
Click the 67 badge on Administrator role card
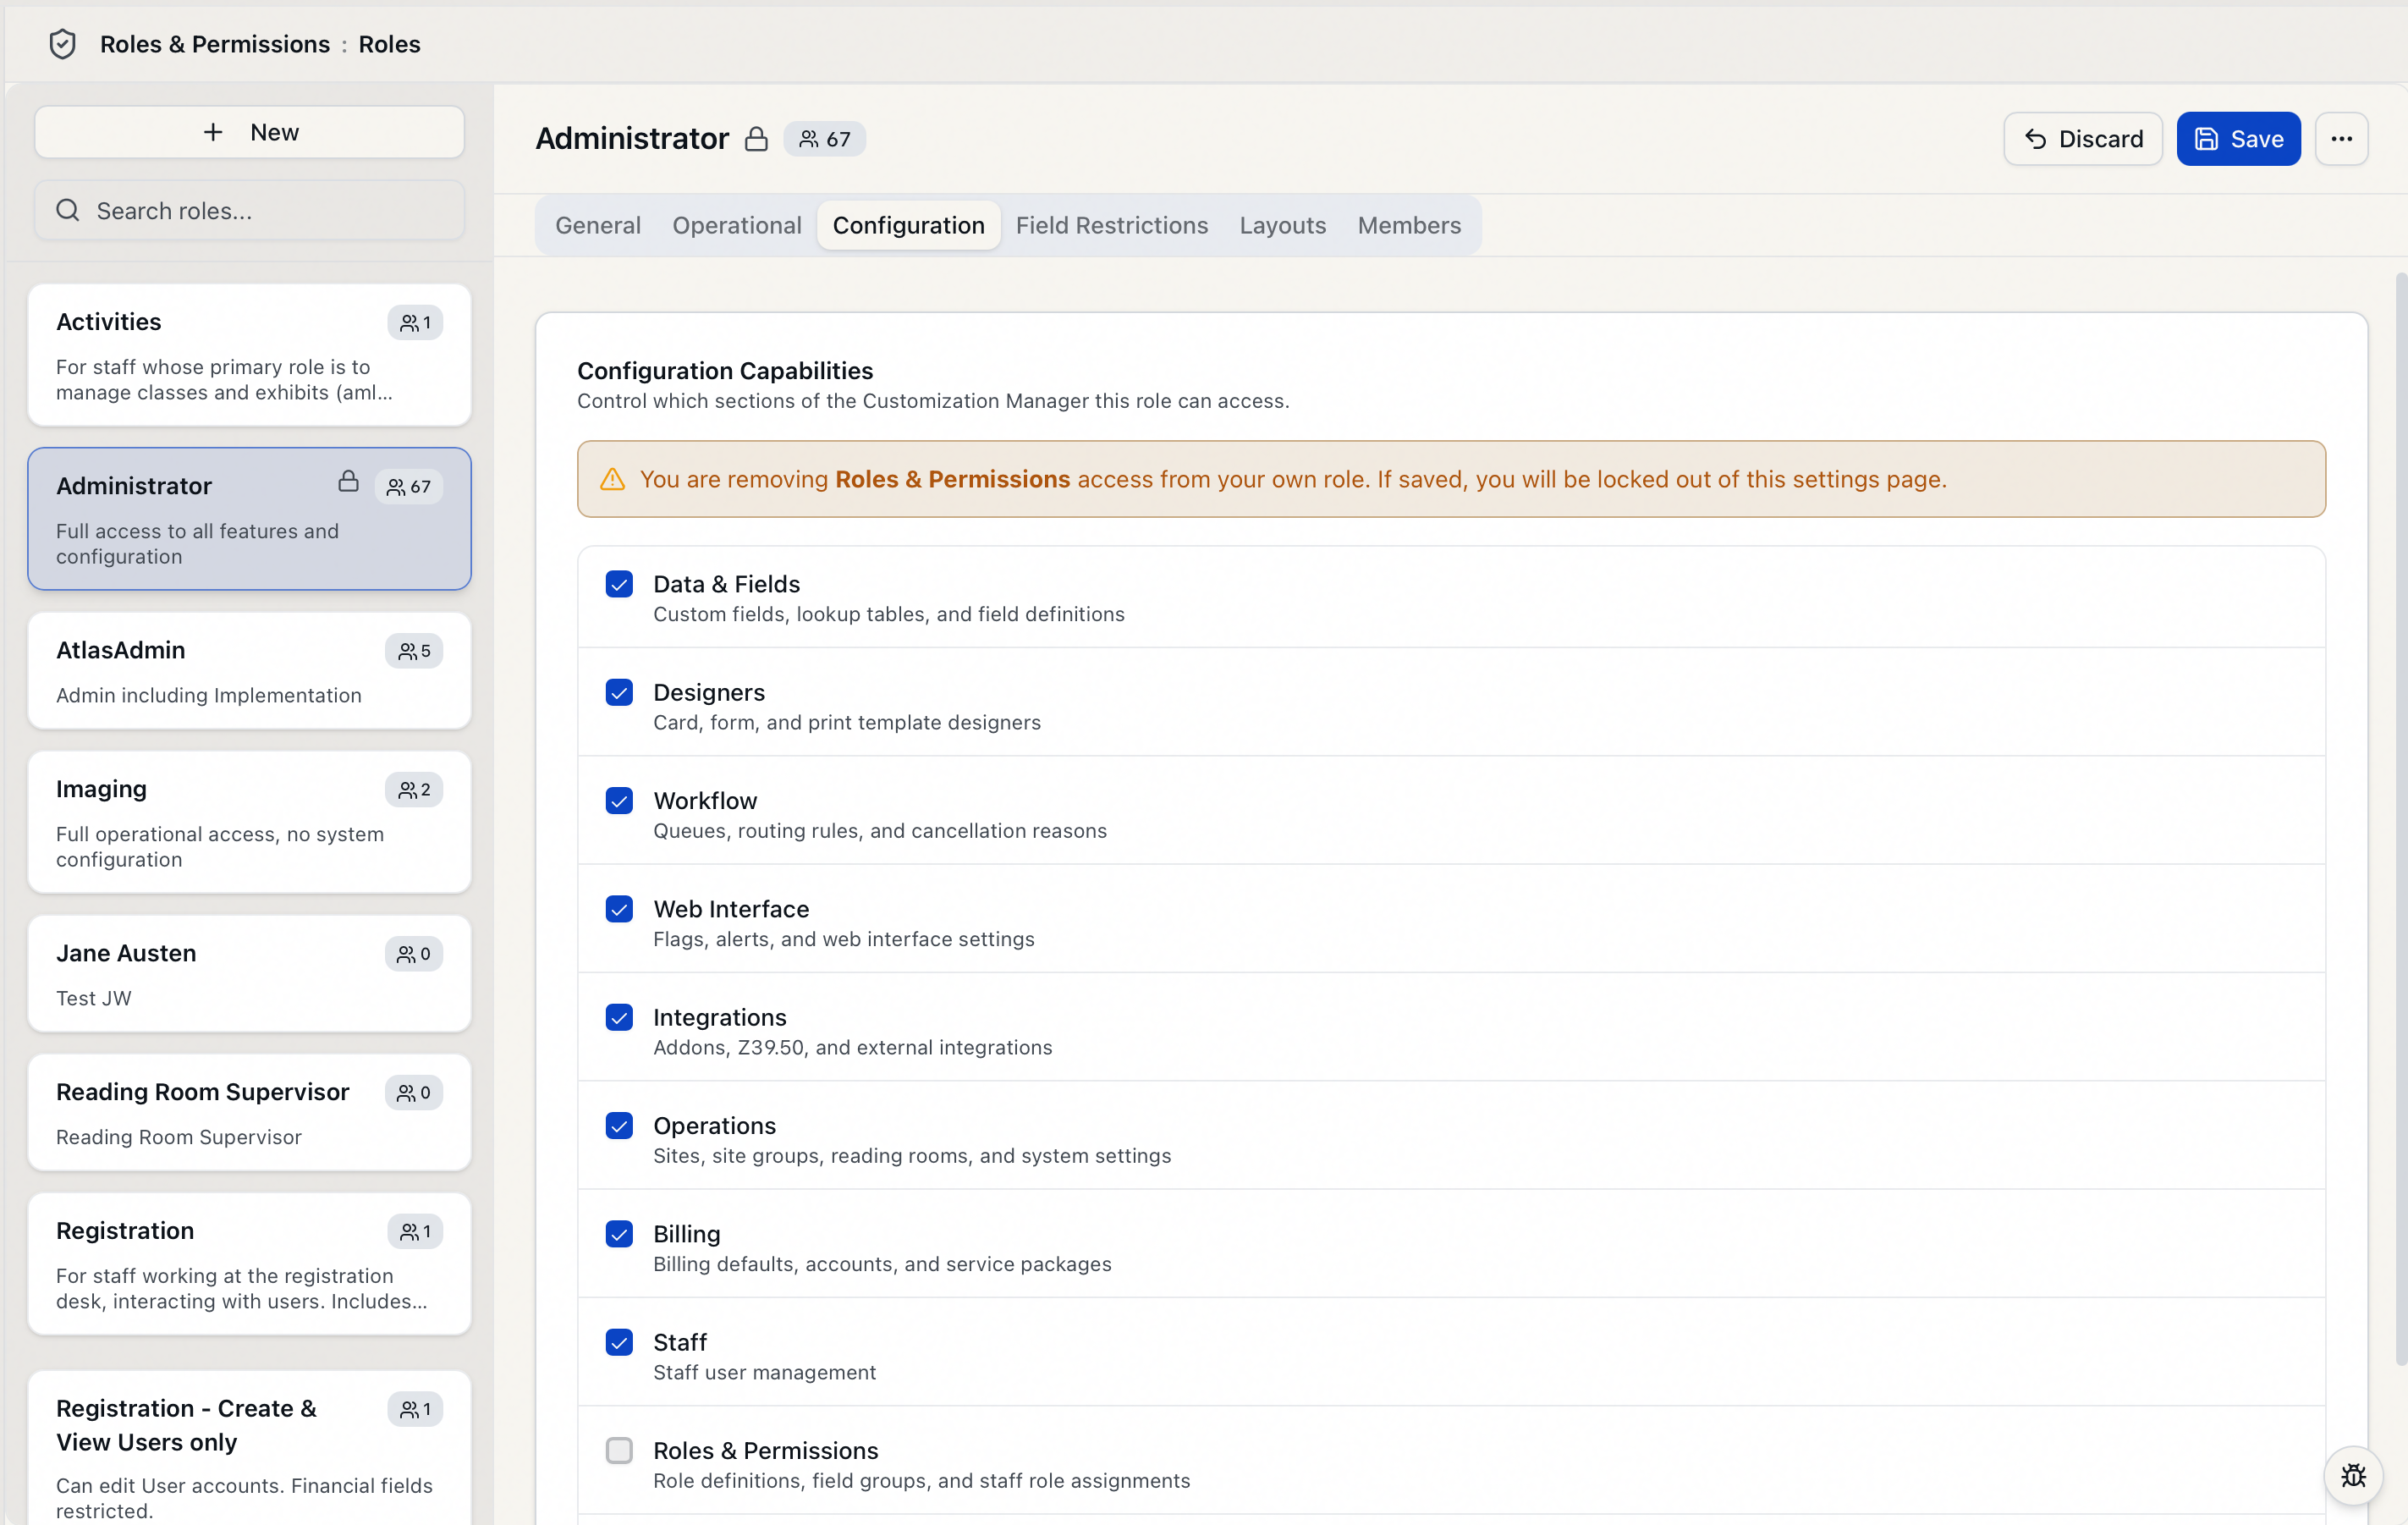(409, 487)
